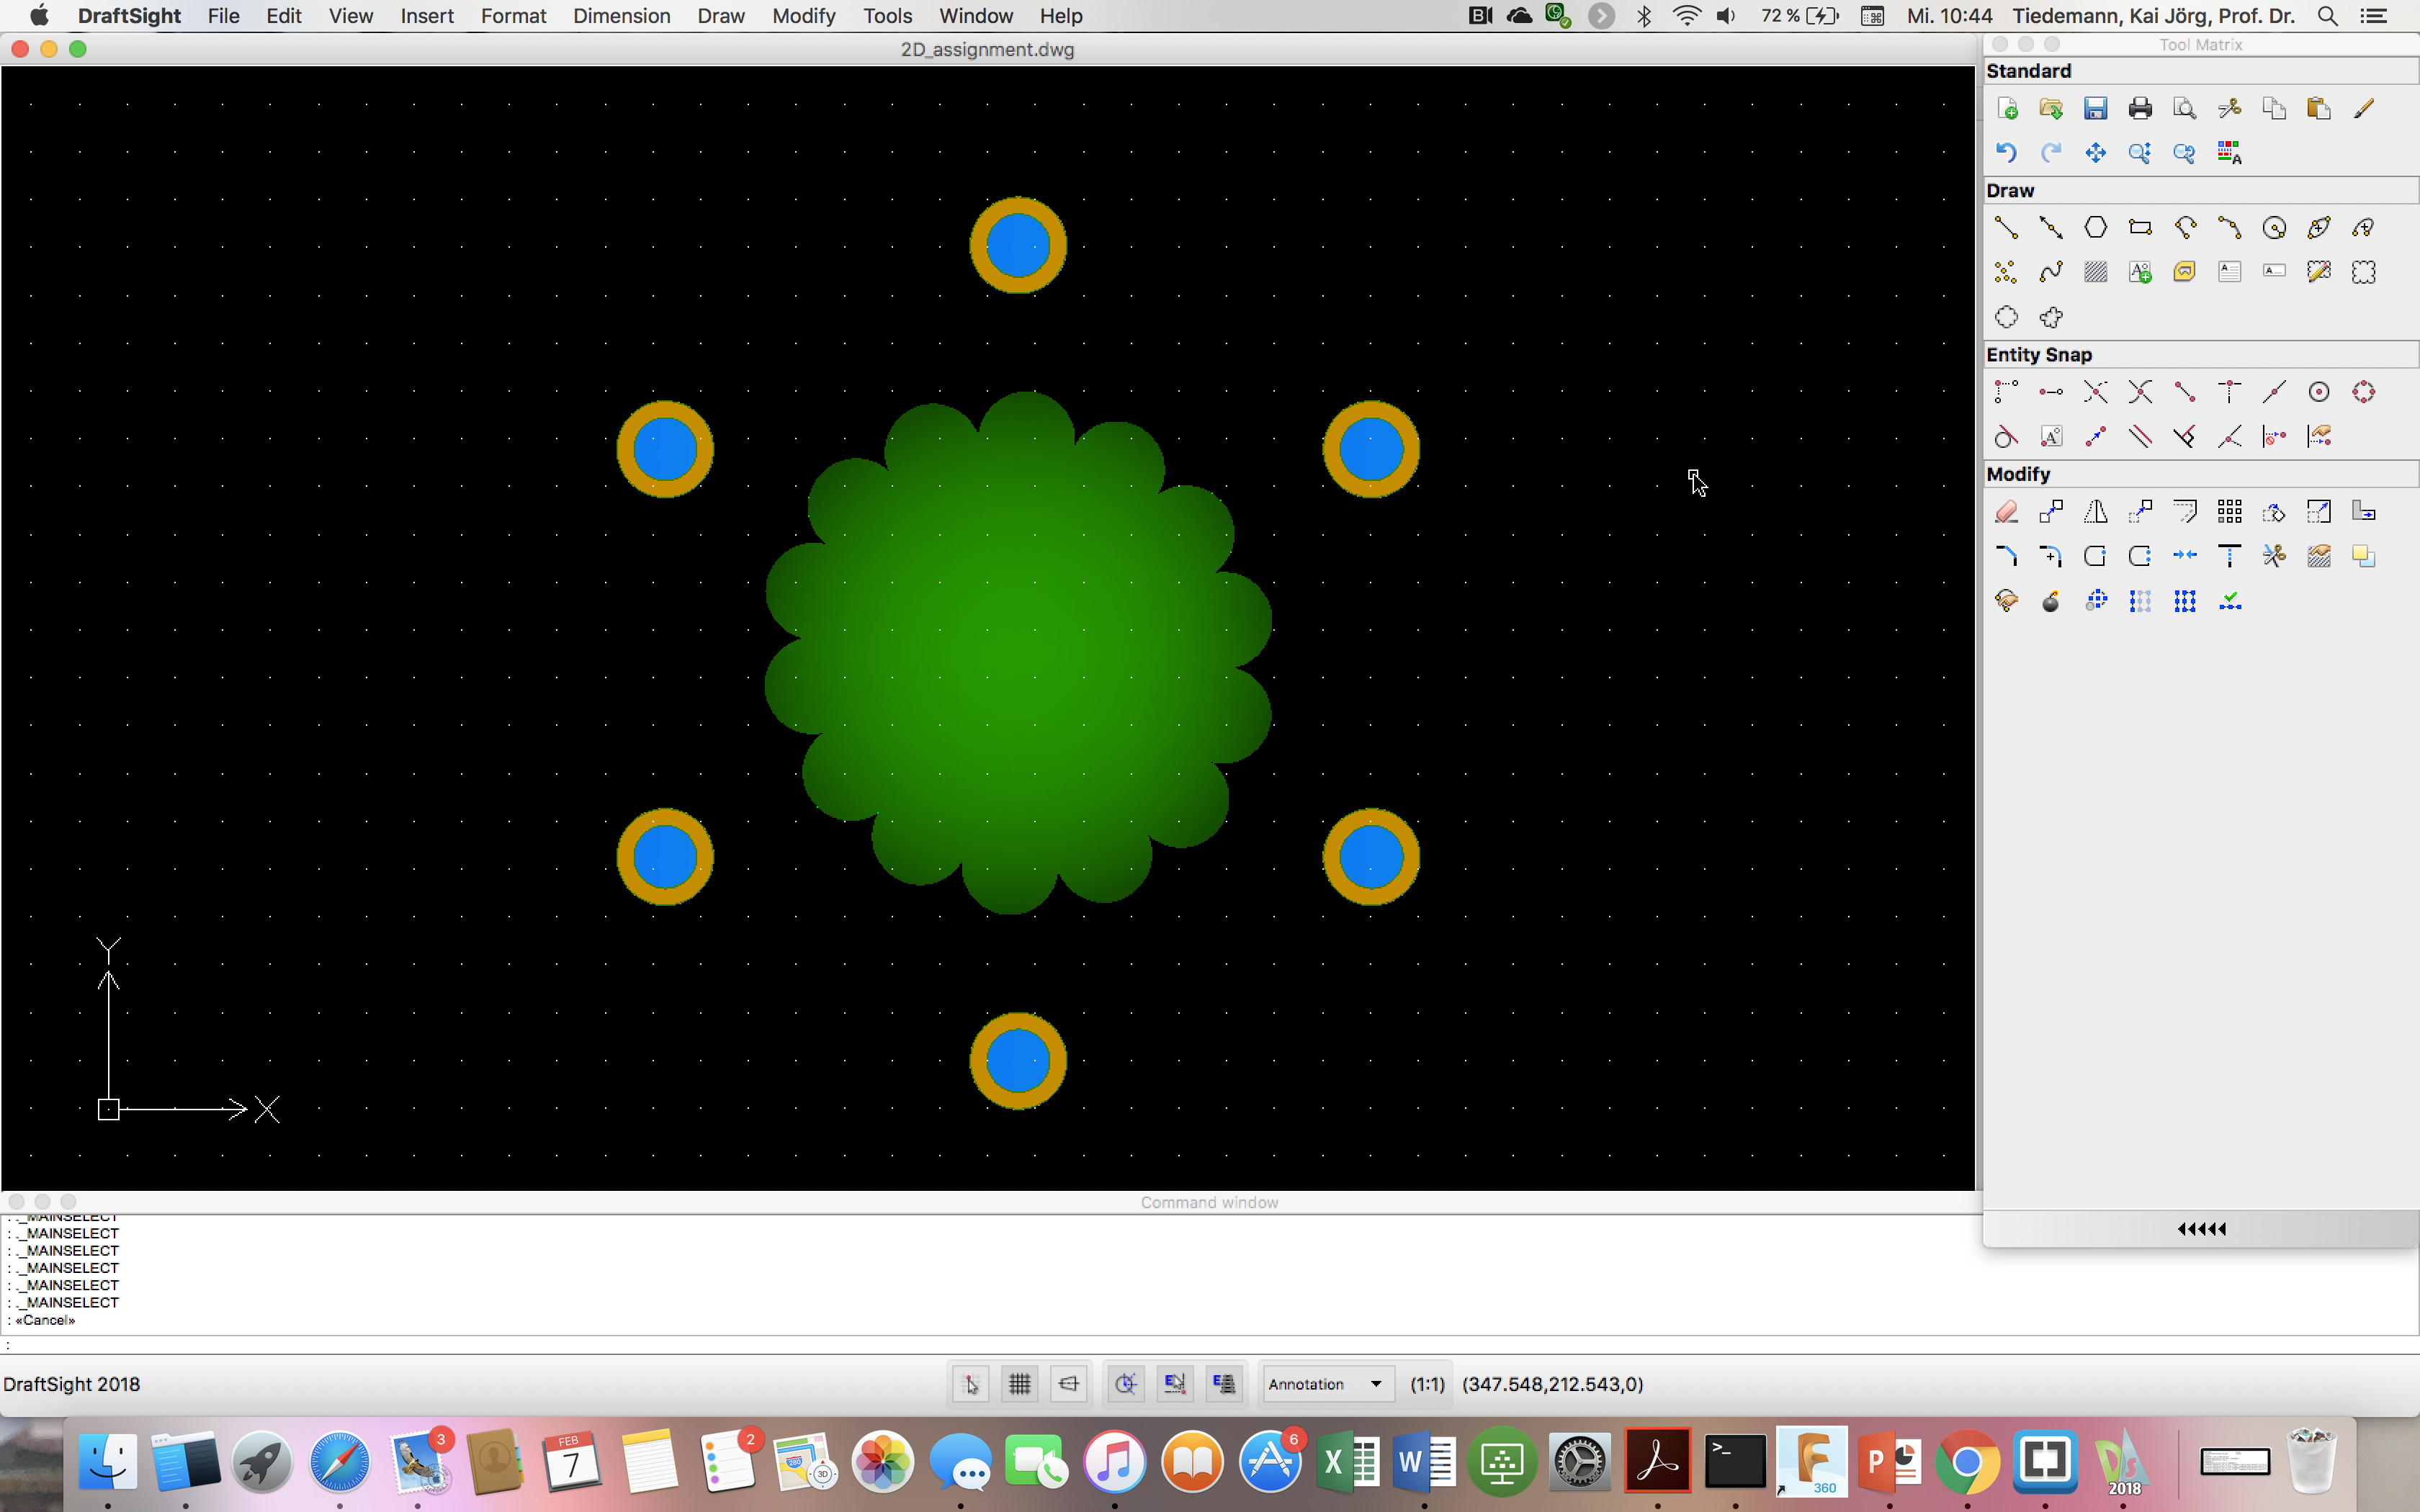Open the Dimension menu
Screen dimensions: 2420x1512
621,16
